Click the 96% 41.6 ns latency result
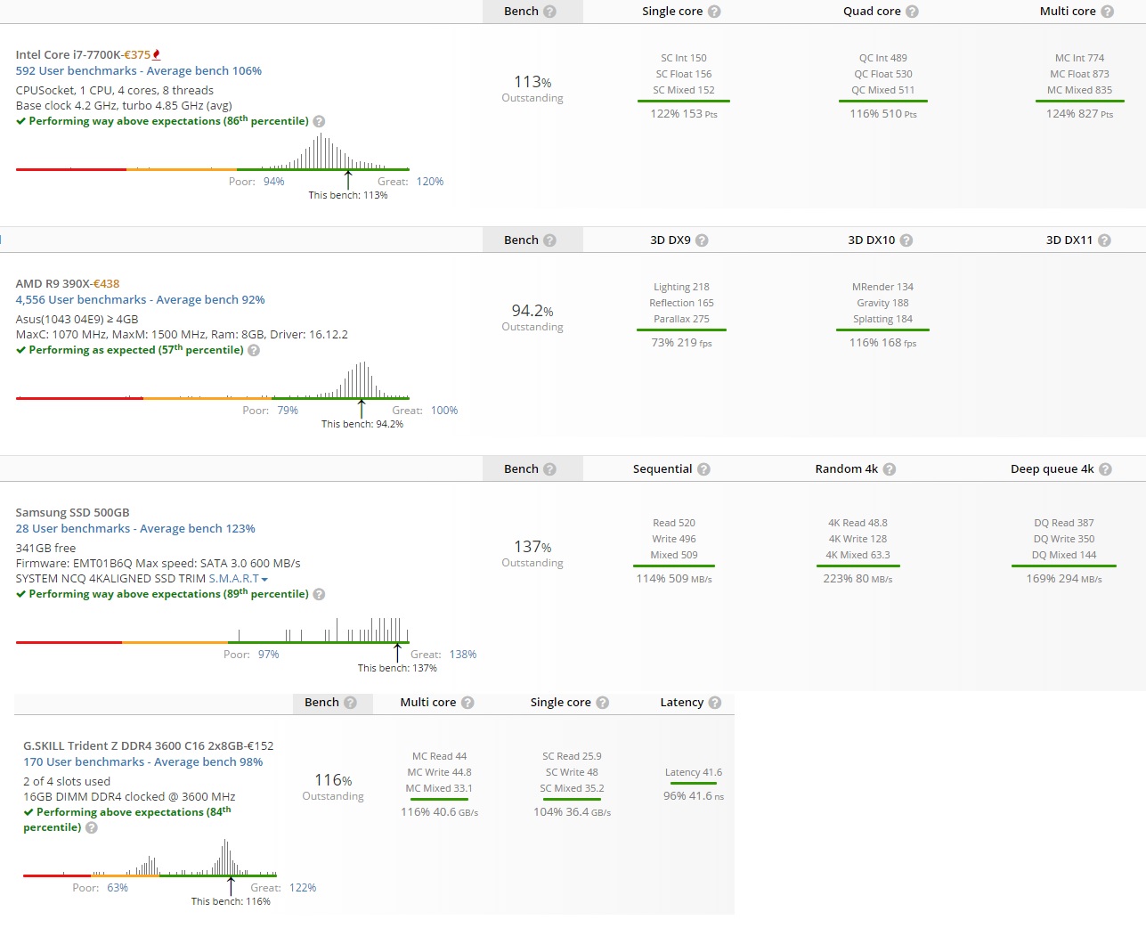Viewport: 1146px width, 928px height. (x=694, y=796)
